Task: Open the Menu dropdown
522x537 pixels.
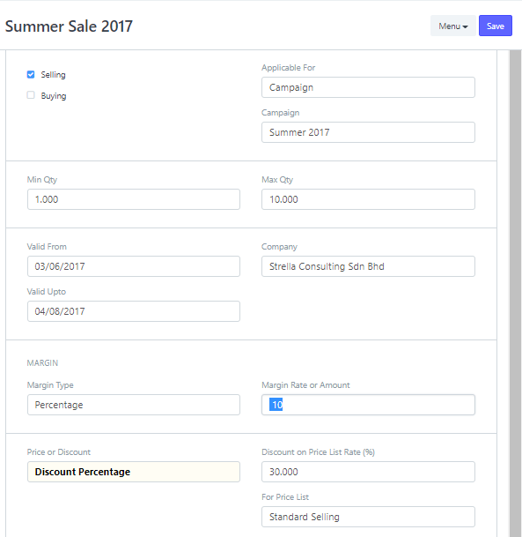Action: (453, 26)
